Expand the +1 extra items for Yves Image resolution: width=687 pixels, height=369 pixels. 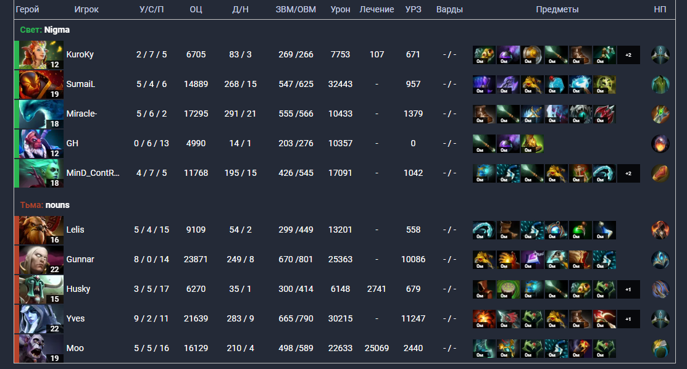(x=628, y=319)
